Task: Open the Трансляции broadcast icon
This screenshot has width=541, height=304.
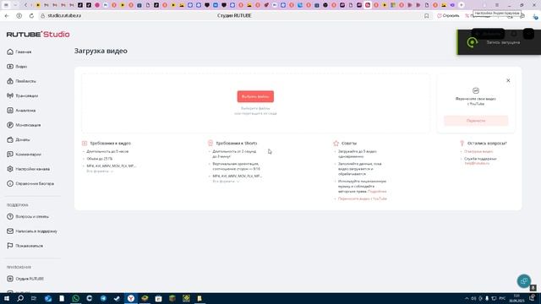Action: (x=10, y=95)
